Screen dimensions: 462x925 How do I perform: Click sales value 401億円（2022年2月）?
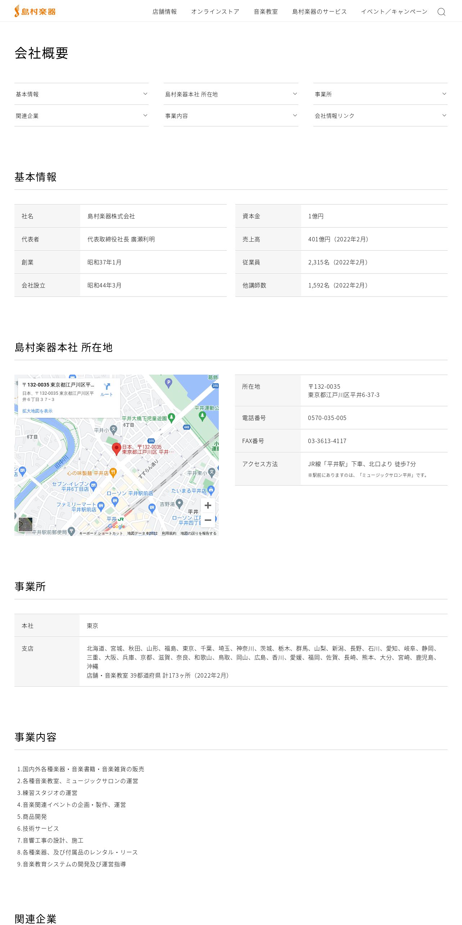[338, 239]
